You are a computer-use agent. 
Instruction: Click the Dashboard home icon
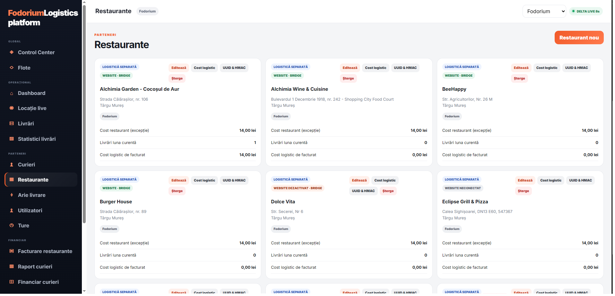click(12, 93)
